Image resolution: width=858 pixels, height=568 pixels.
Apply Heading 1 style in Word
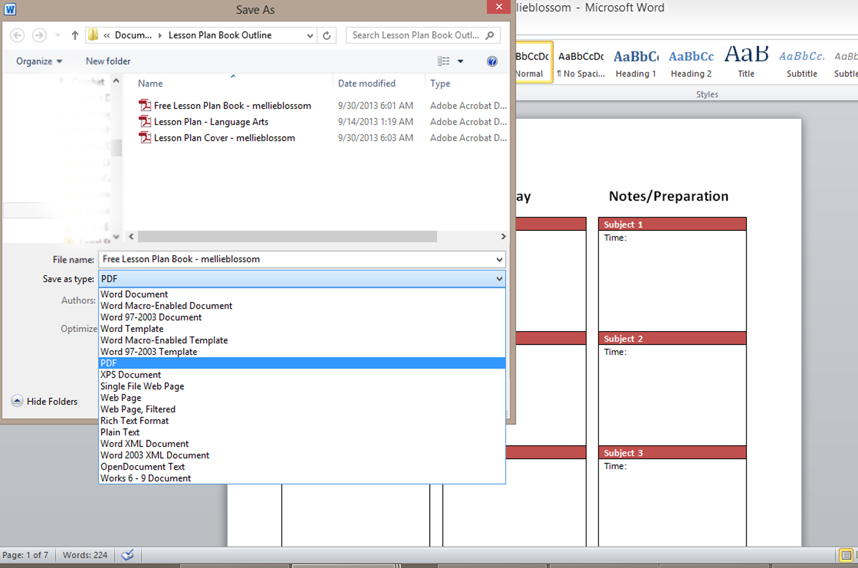pyautogui.click(x=635, y=62)
